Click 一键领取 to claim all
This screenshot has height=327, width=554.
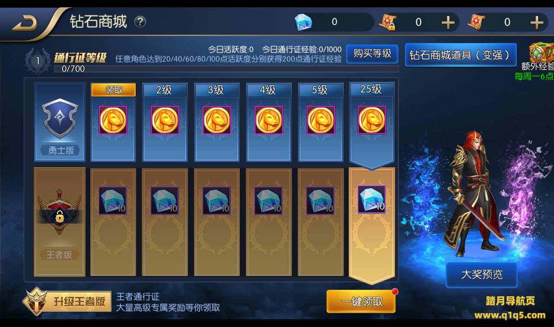click(361, 301)
